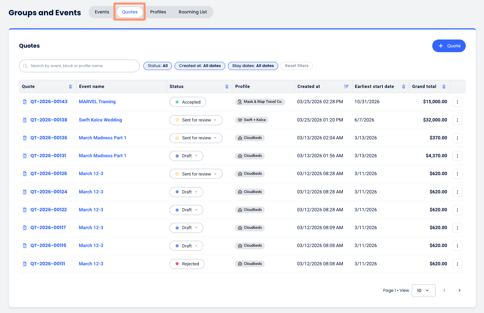The height and width of the screenshot is (313, 484).
Task: Open three-dot menu for MARVEL Training row
Action: pos(457,102)
